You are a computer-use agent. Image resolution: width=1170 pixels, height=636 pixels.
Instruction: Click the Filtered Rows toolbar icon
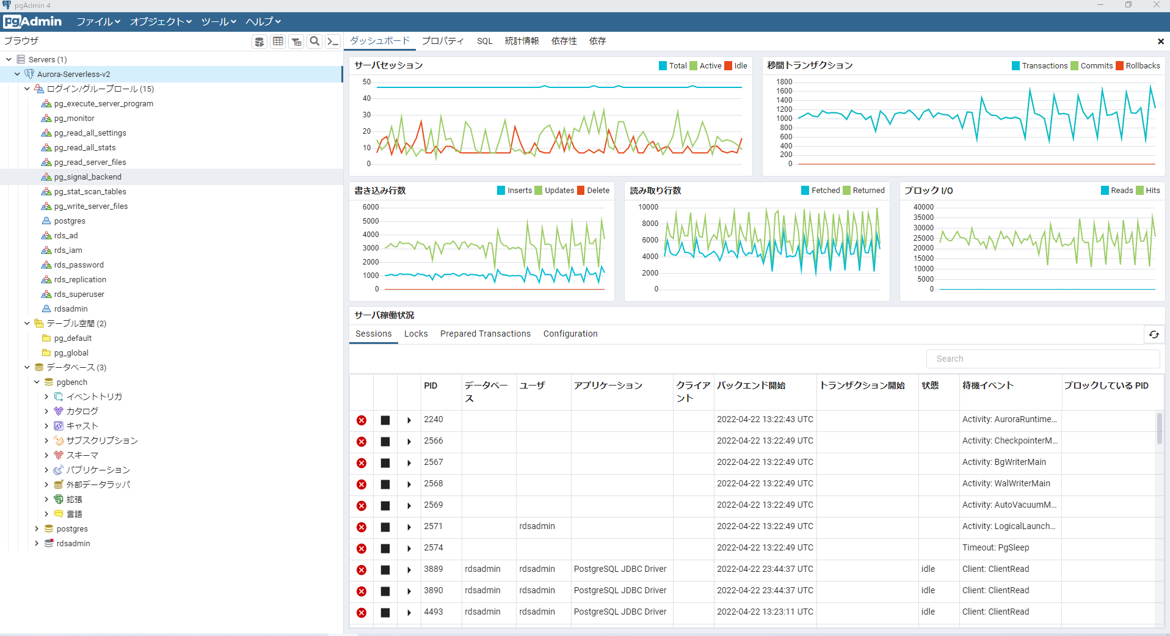(296, 42)
